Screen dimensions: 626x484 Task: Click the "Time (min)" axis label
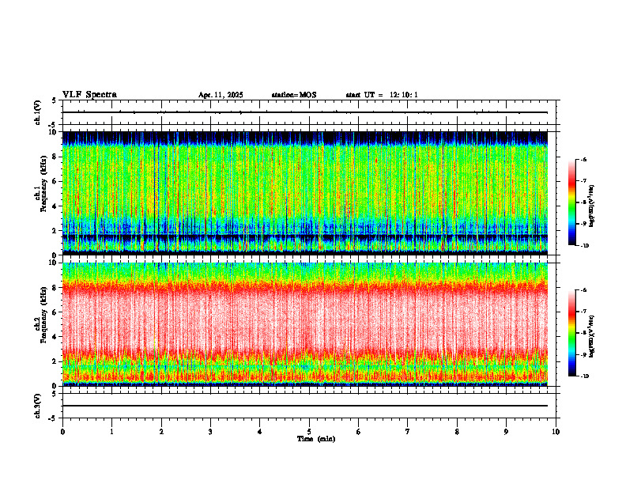click(x=316, y=439)
